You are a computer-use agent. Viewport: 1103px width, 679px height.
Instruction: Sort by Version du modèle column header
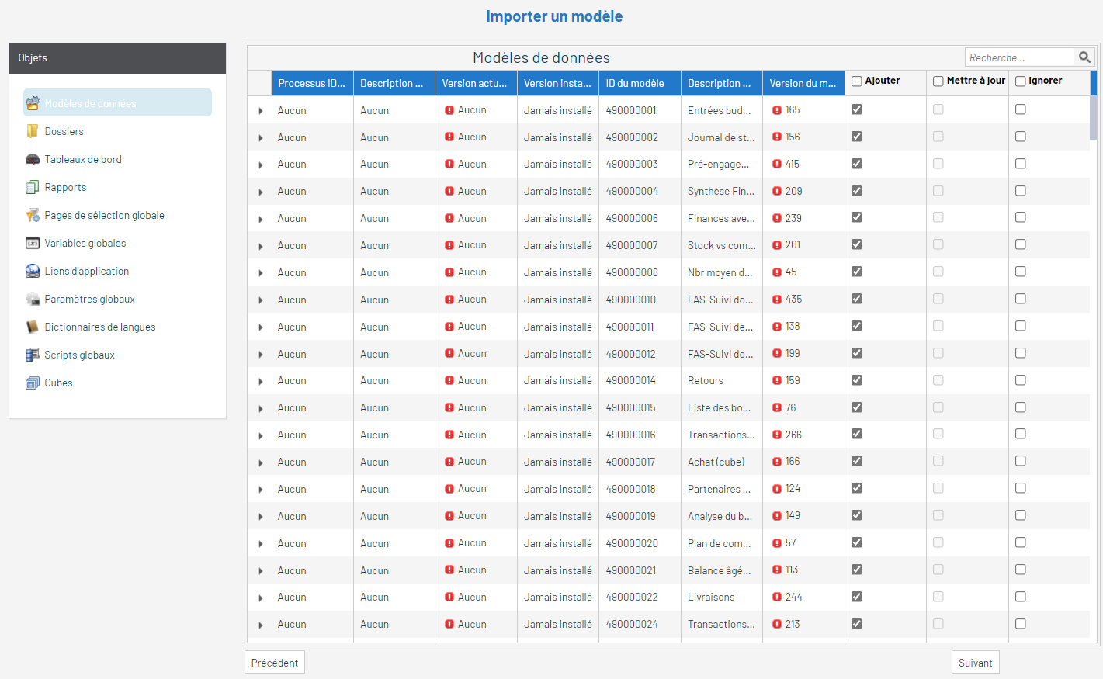(x=803, y=83)
